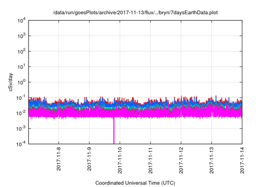The height and width of the screenshot is (187, 267).
Task: Click the 10^4 y-axis tick label
Action: click(22, 20)
